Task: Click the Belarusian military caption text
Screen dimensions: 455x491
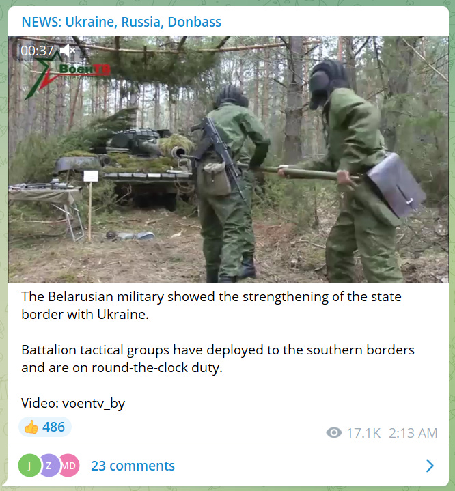Action: click(x=211, y=305)
